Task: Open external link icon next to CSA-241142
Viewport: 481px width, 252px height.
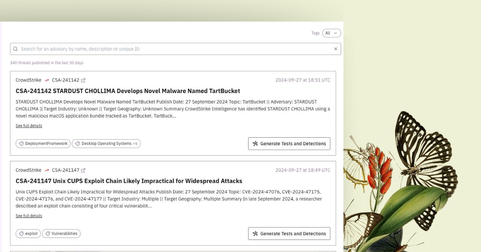Action: point(83,80)
